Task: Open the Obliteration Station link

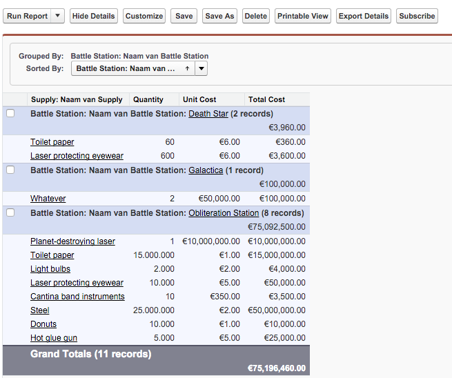Action: [x=224, y=213]
